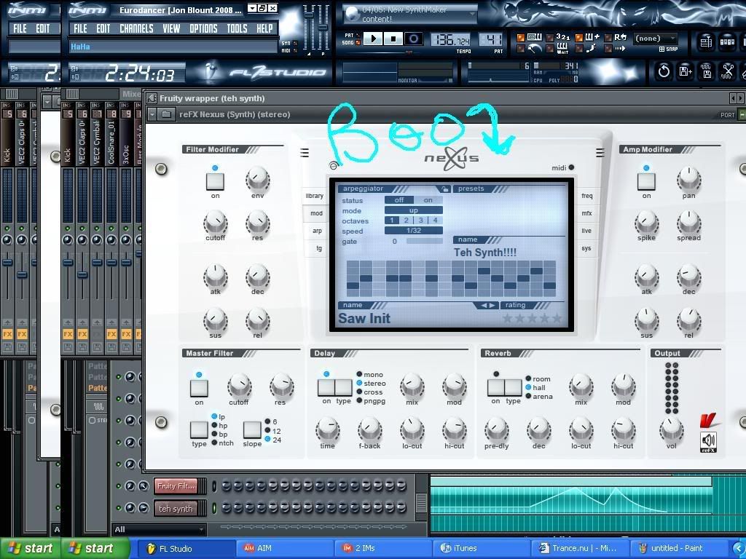Image resolution: width=746 pixels, height=559 pixels.
Task: Click the Reverb type selector button
Action: 513,387
